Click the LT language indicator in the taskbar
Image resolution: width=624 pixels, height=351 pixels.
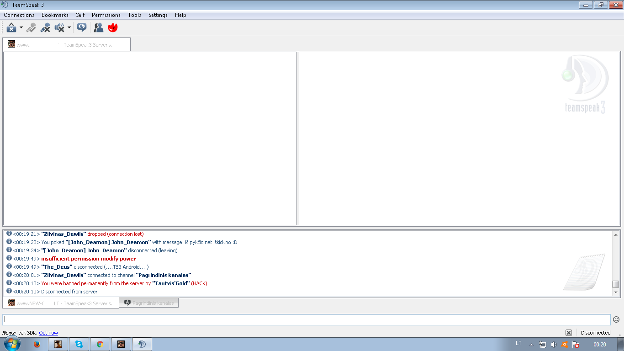coord(518,343)
